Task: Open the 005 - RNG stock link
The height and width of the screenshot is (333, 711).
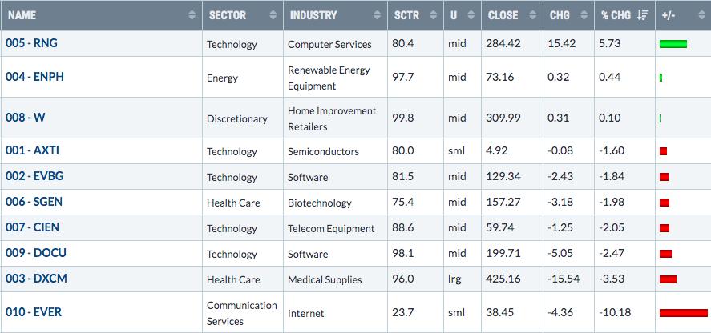Action: (31, 43)
